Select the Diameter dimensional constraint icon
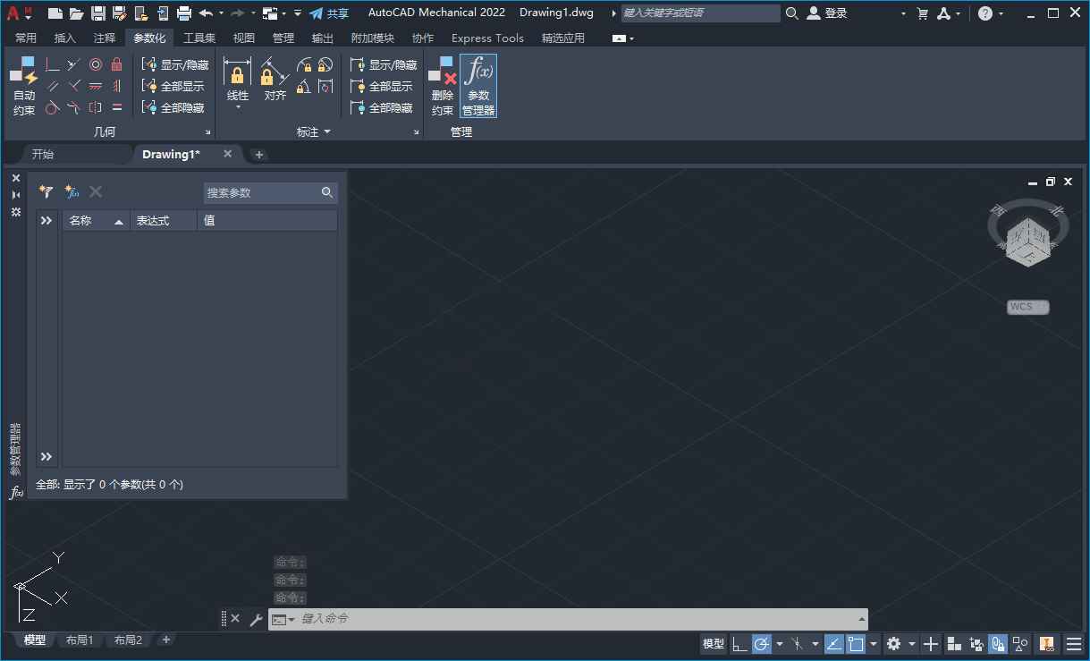Viewport: 1090px width, 661px height. (x=325, y=64)
